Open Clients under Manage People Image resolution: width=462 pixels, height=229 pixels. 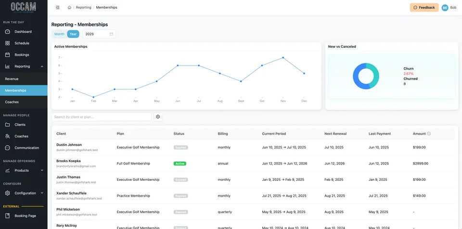(24, 125)
